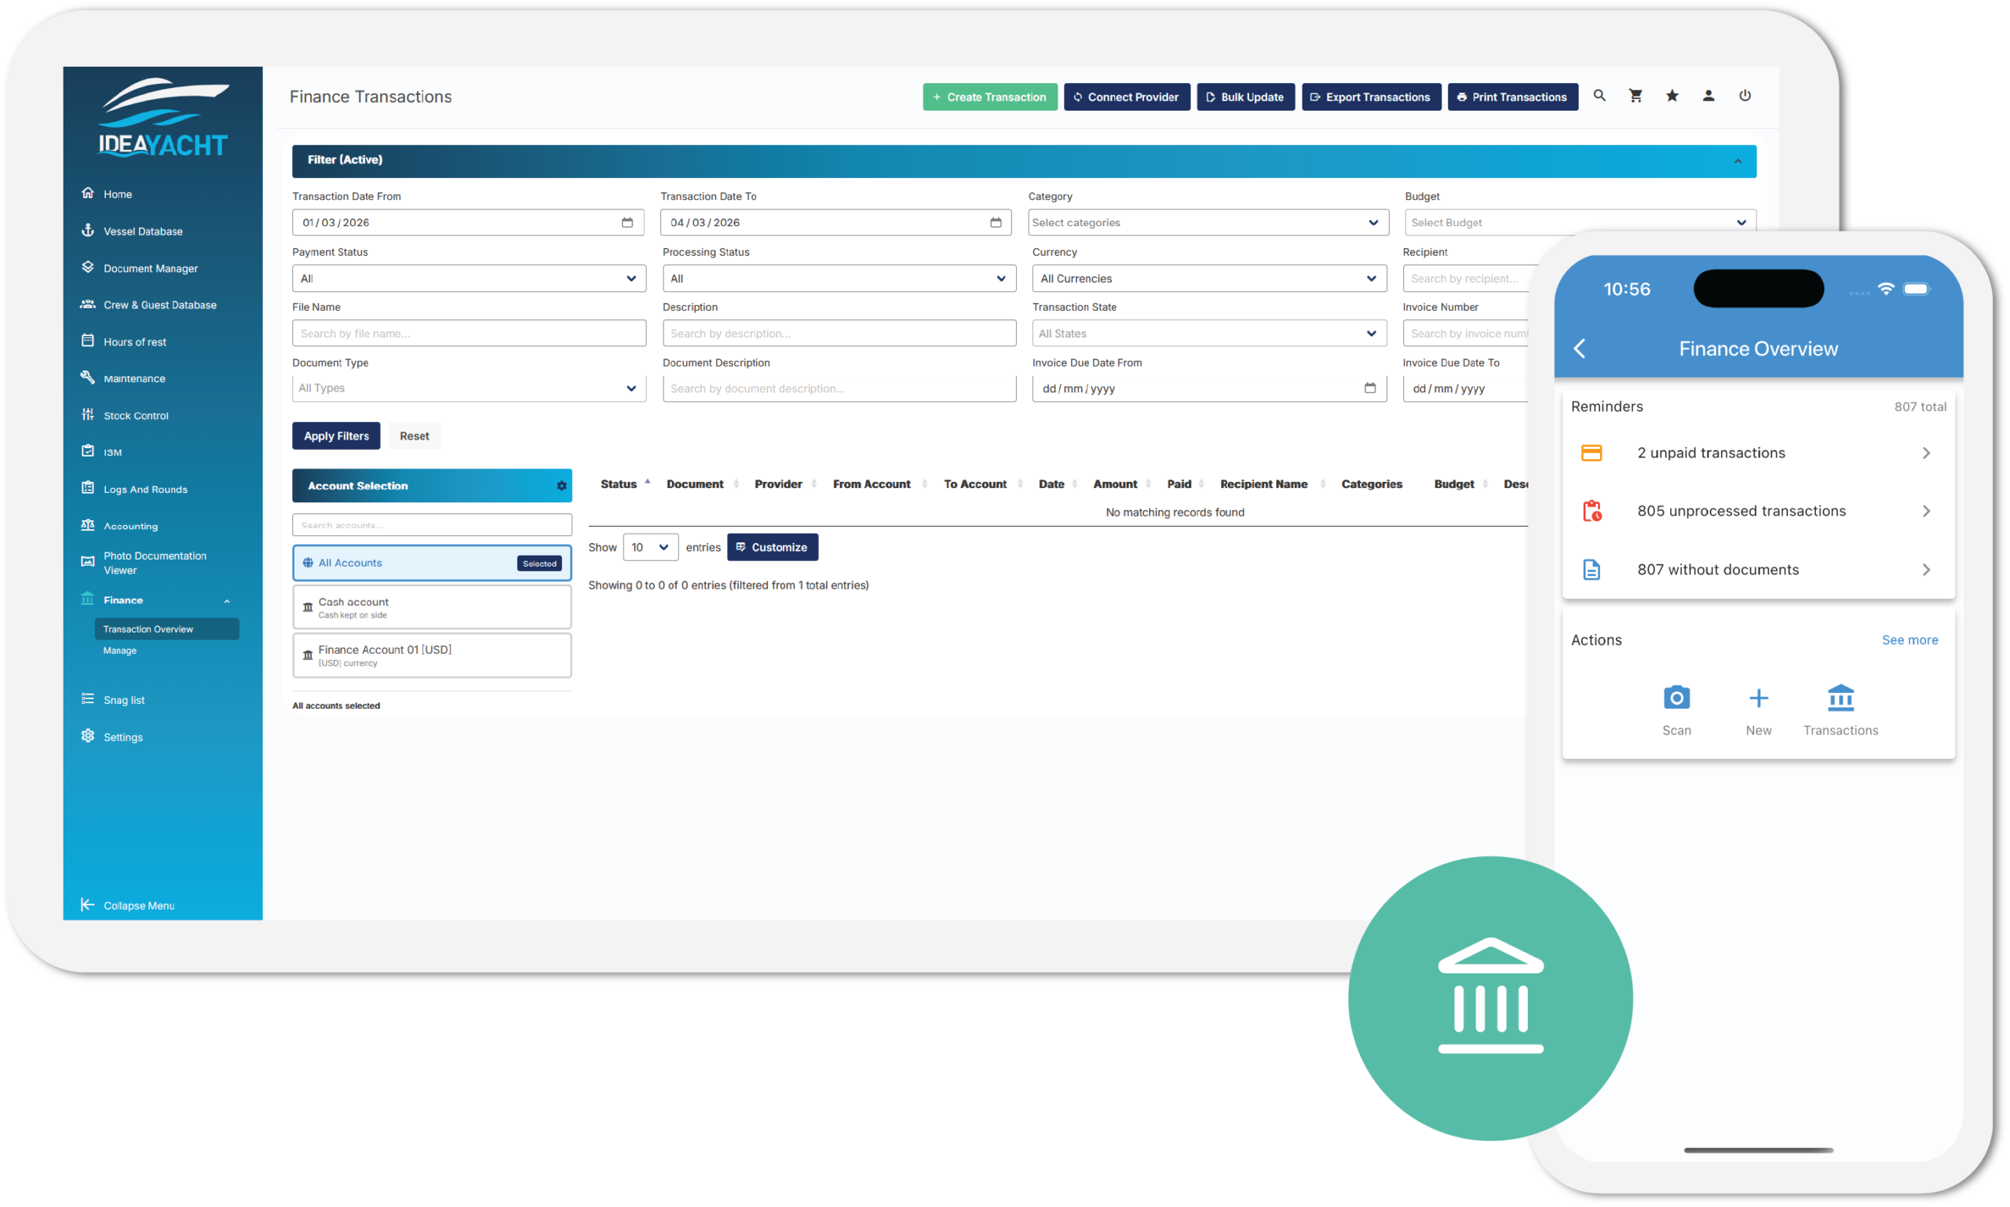Open the All Currencies dropdown
This screenshot has width=2010, height=1207.
pyautogui.click(x=1208, y=278)
